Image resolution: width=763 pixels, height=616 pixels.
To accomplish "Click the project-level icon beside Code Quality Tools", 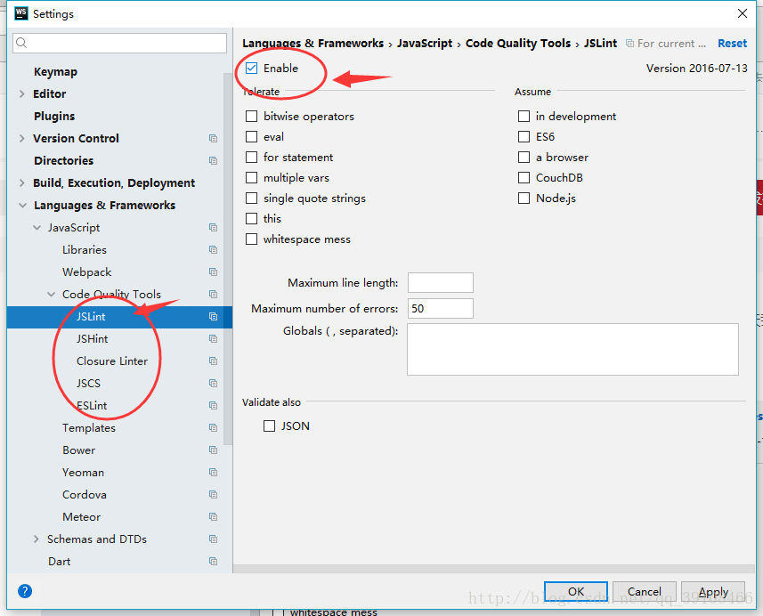I will [213, 294].
